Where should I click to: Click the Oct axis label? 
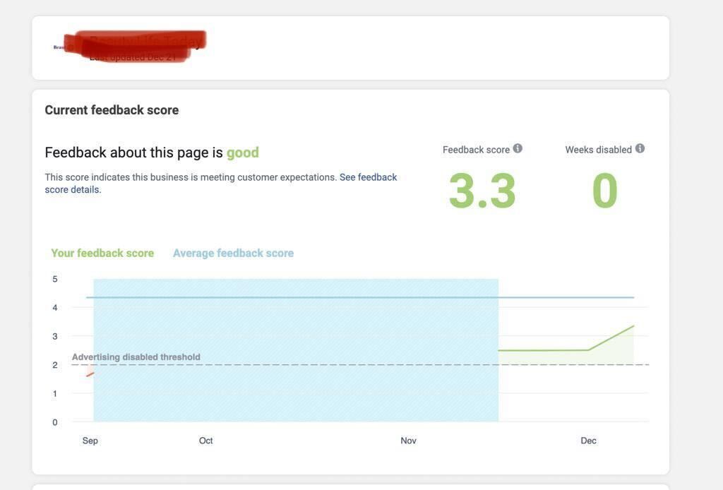tap(205, 441)
